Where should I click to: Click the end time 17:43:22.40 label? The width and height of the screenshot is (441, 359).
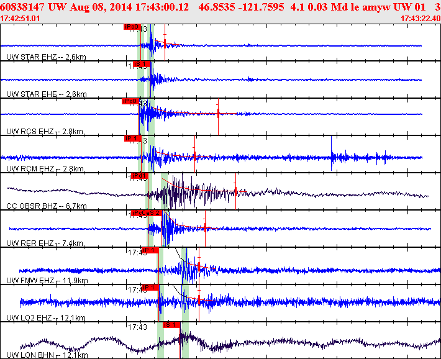(x=421, y=19)
